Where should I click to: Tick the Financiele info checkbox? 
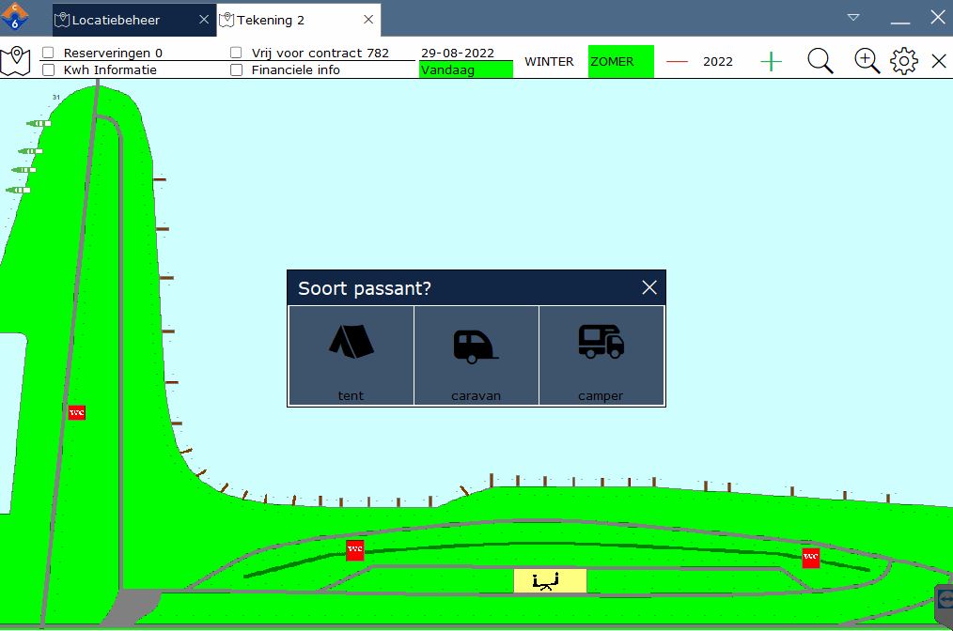pos(236,70)
